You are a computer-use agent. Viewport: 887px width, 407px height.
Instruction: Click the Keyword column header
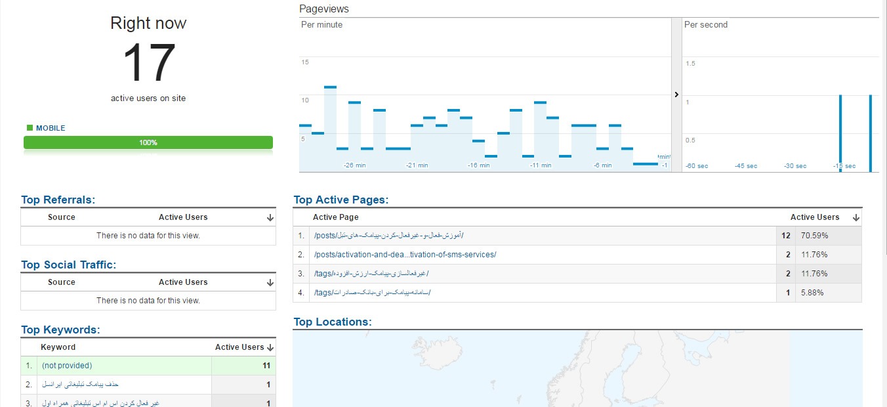tap(58, 347)
